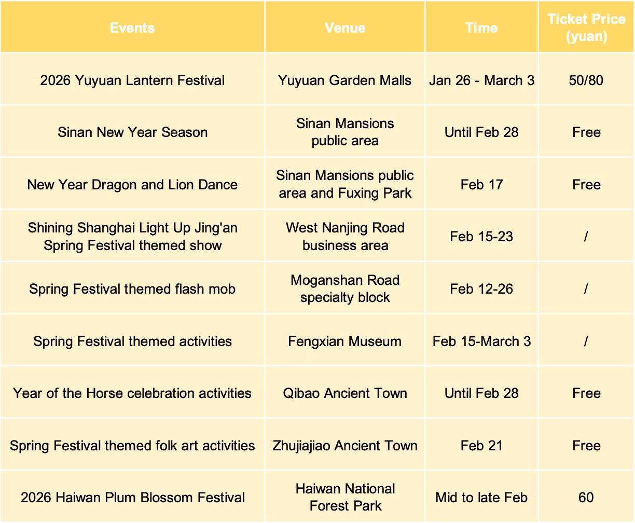Image resolution: width=635 pixels, height=523 pixels.
Task: Click the Haiwan National Forest Park cell
Action: (345, 498)
